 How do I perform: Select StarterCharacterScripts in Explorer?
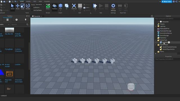click(x=169, y=47)
